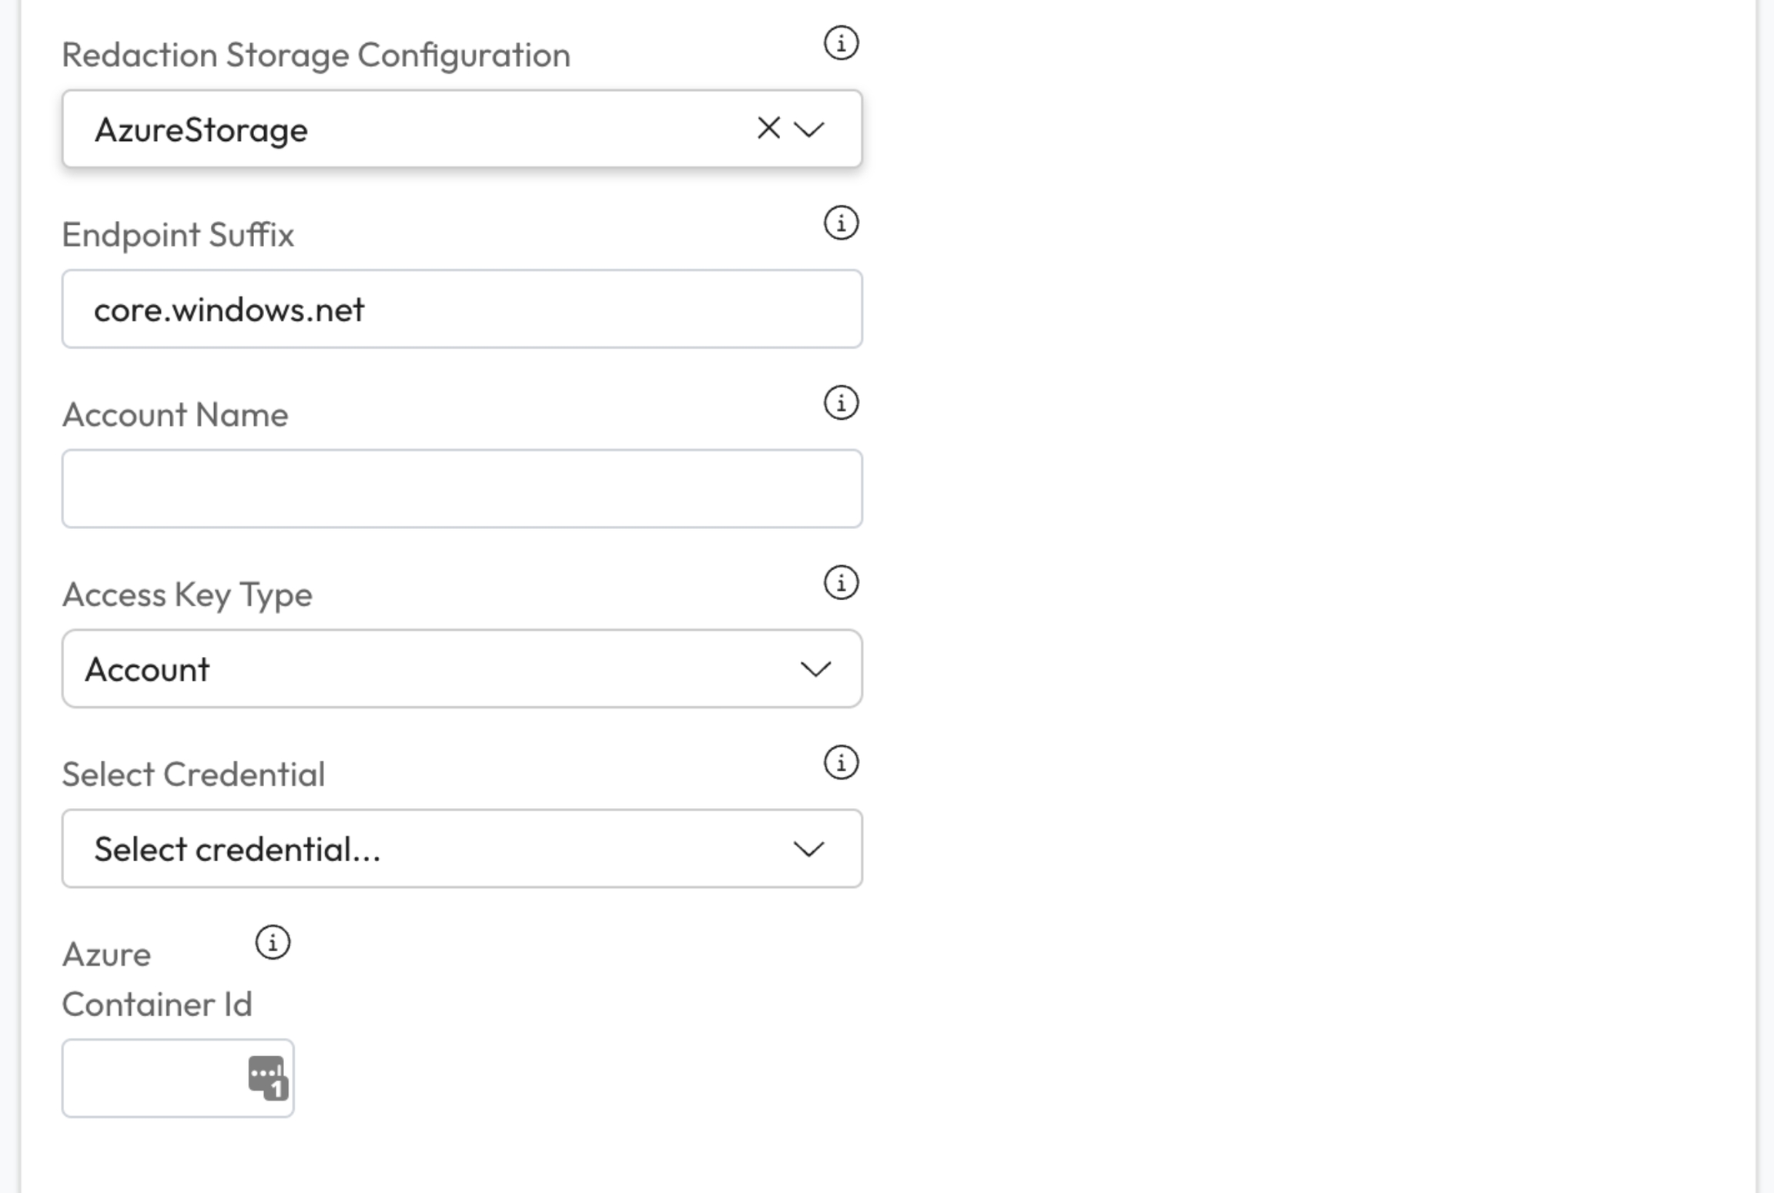Image resolution: width=1774 pixels, height=1193 pixels.
Task: Show the Endpoint Suffix info tooltip icon
Action: (x=841, y=223)
